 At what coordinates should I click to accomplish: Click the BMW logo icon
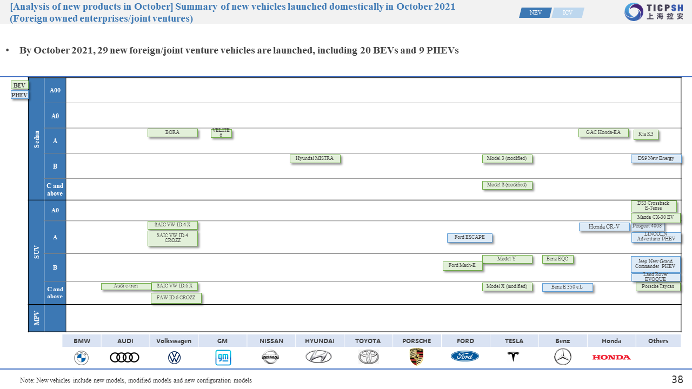[81, 357]
